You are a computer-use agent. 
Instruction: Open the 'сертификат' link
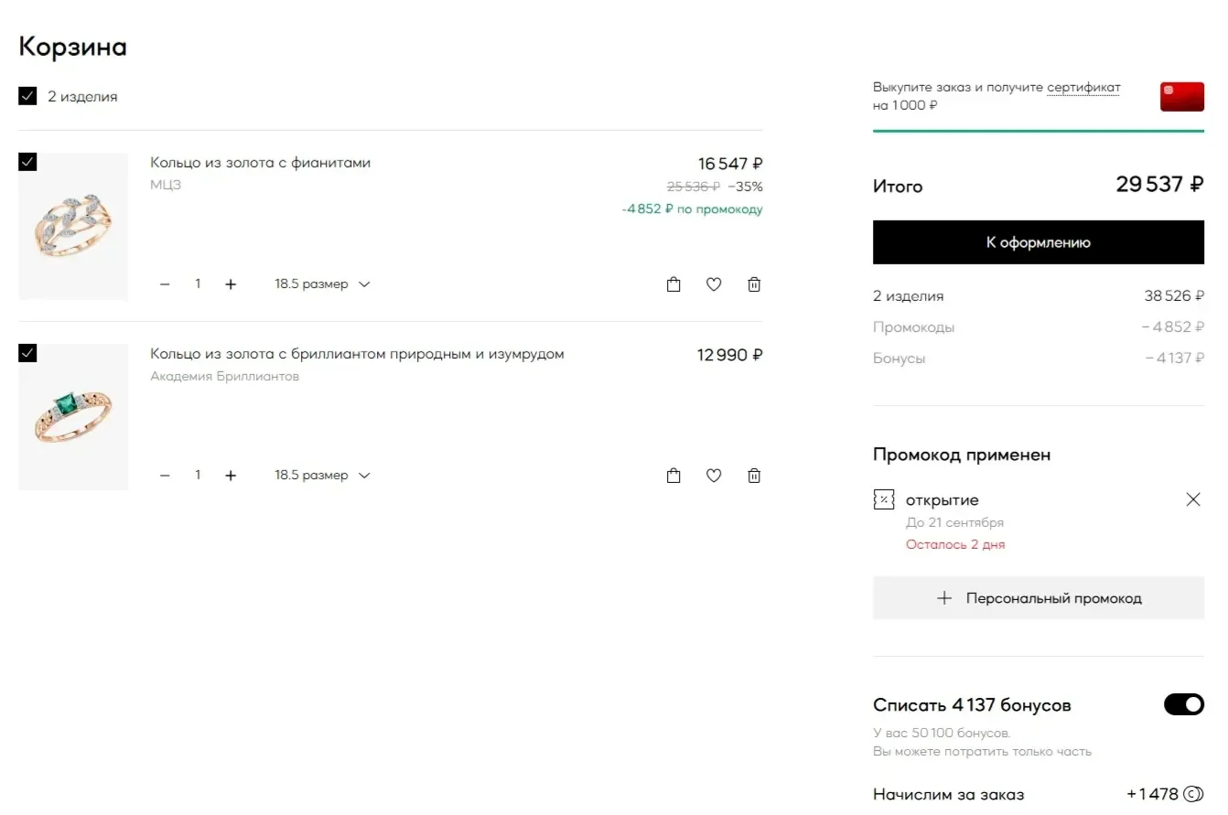pyautogui.click(x=1083, y=88)
